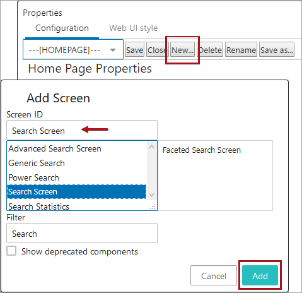
Task: Click the Rename button
Action: [241, 49]
